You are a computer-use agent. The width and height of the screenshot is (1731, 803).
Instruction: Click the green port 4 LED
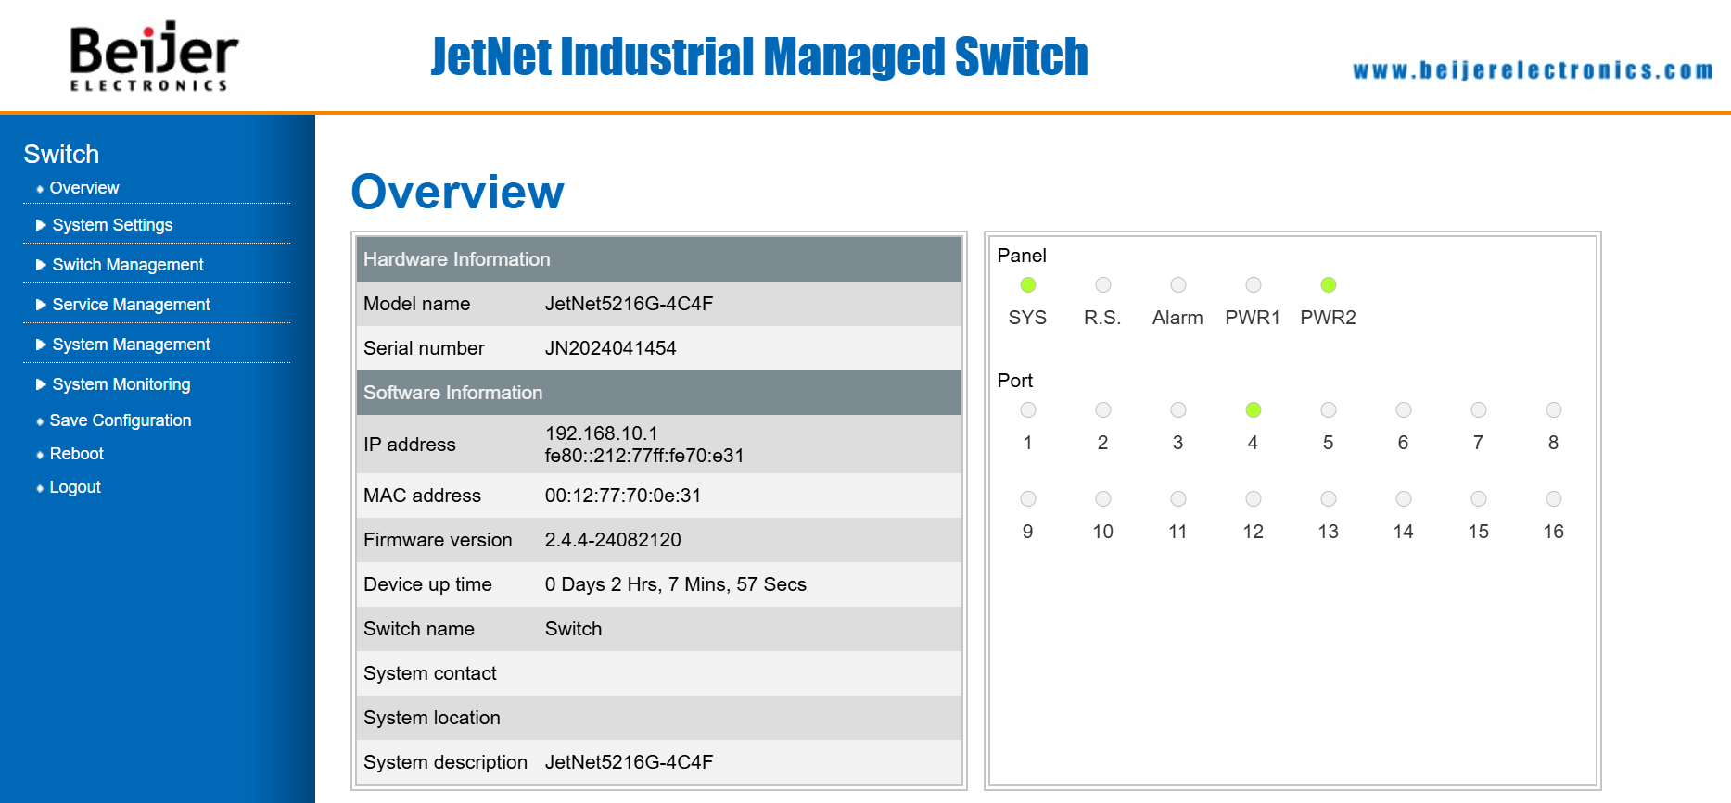tap(1253, 410)
